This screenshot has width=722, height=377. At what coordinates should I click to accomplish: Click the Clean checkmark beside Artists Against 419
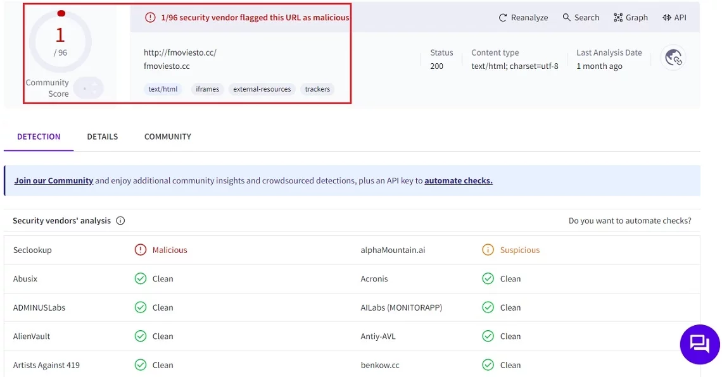pos(141,365)
